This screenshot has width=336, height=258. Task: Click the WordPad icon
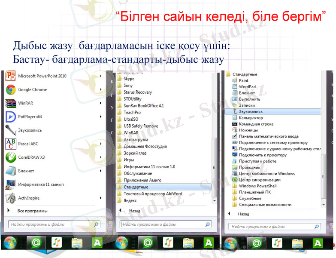(x=234, y=87)
